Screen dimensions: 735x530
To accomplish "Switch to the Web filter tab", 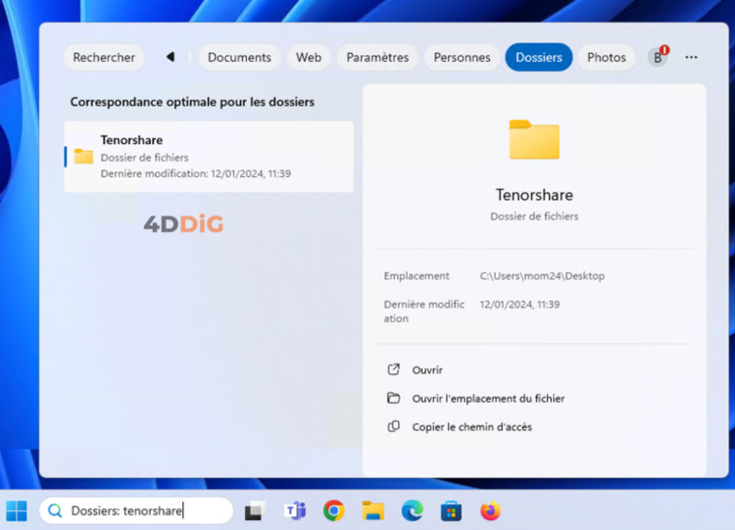I will click(x=309, y=58).
